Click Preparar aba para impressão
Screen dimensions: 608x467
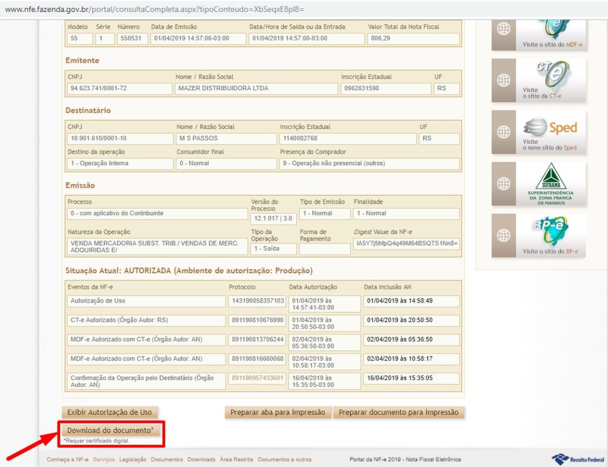pos(277,412)
